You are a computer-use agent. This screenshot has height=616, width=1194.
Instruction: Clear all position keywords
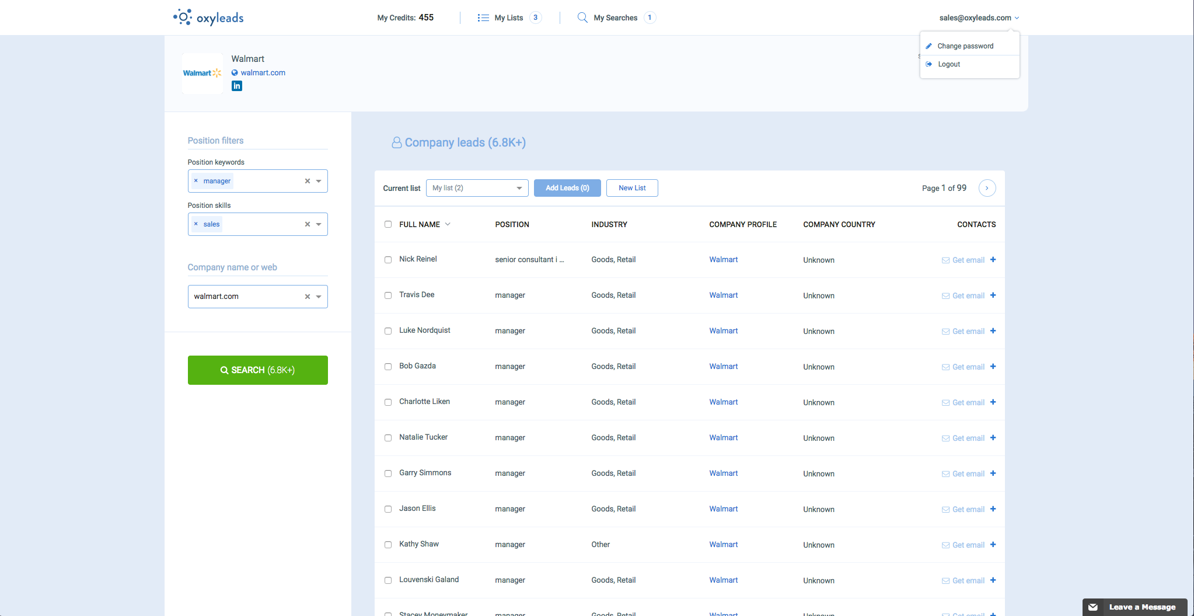pyautogui.click(x=308, y=181)
